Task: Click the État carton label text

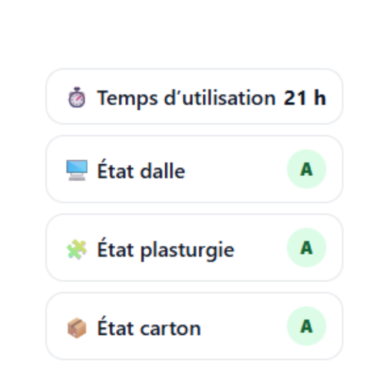Action: click(149, 328)
